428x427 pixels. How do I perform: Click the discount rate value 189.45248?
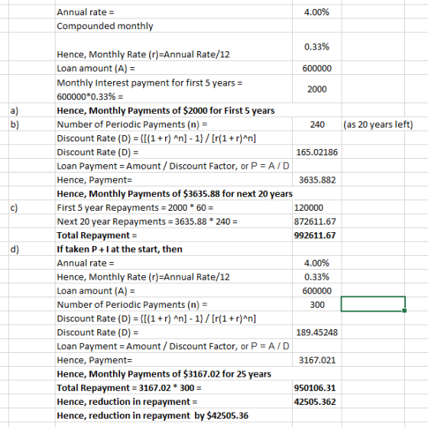[317, 332]
